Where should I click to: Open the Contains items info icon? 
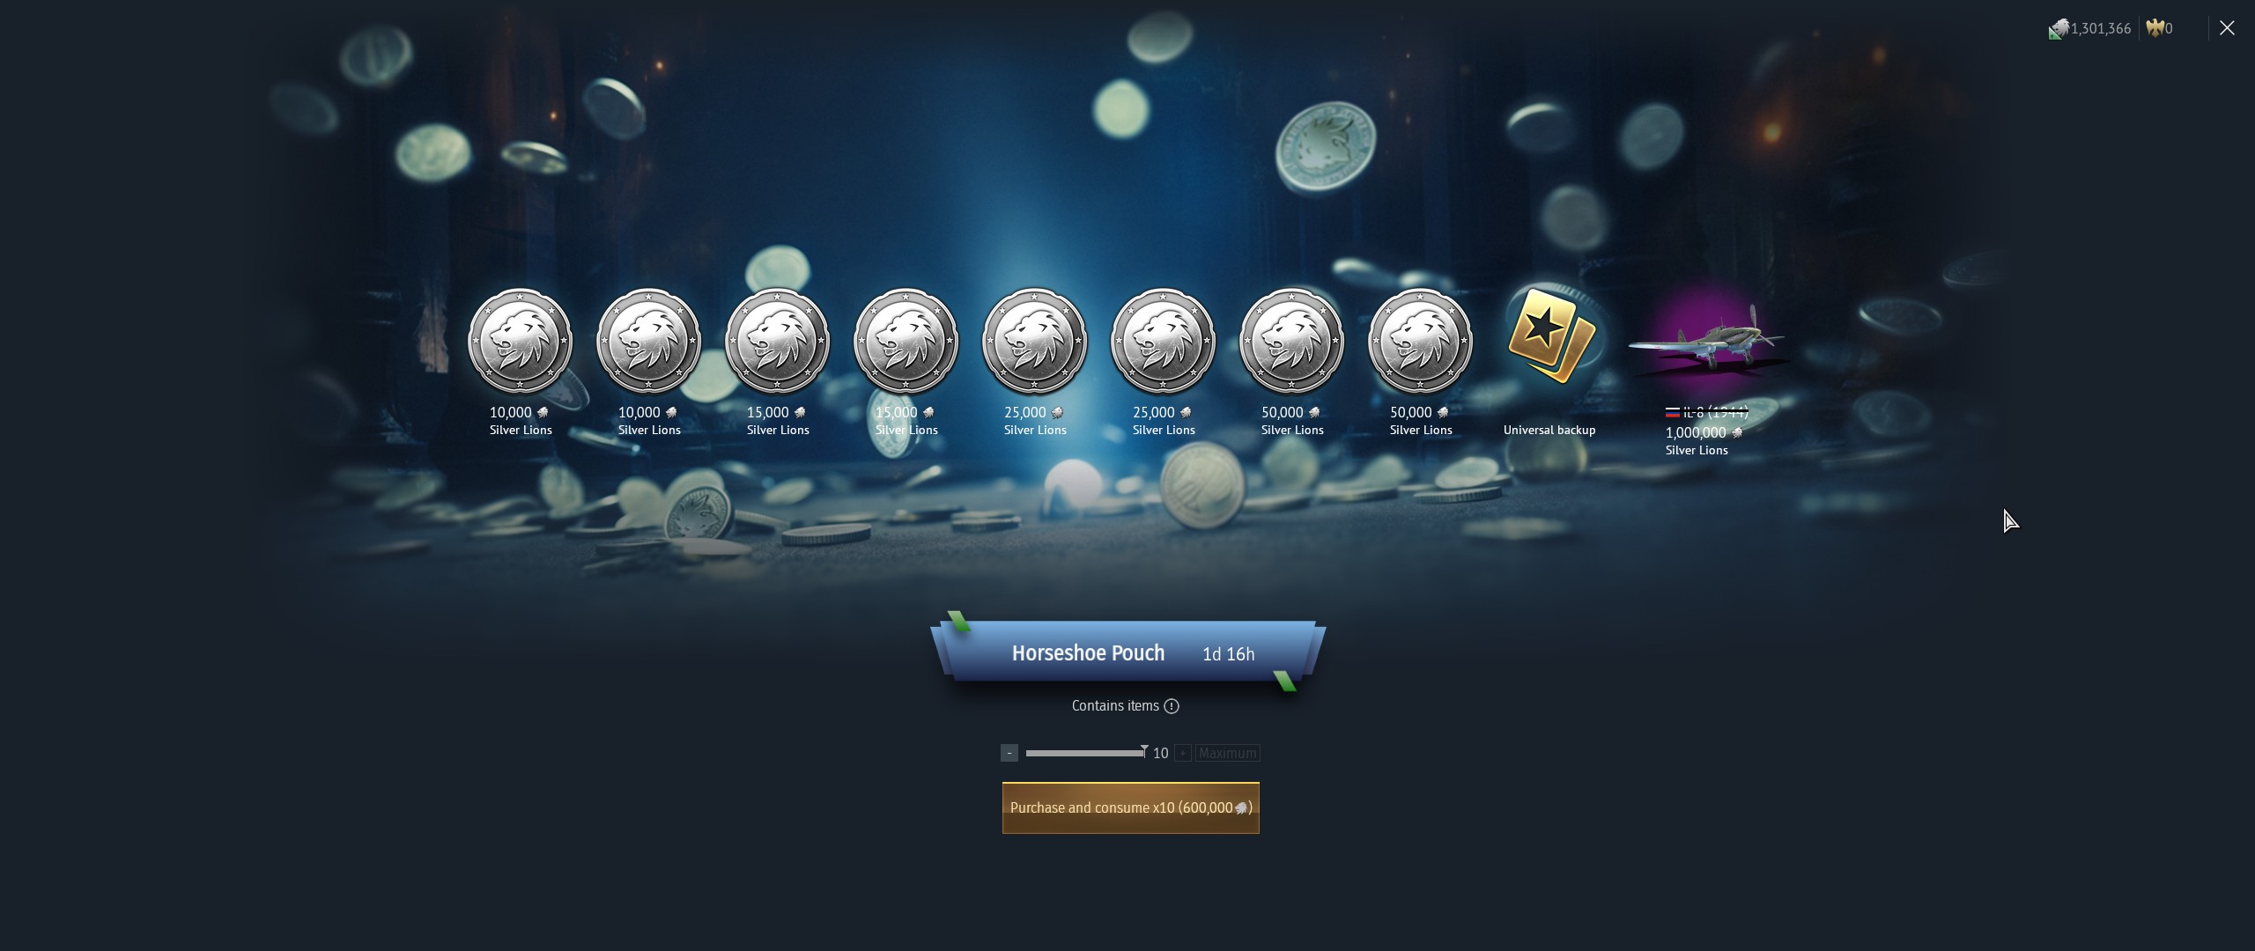pyautogui.click(x=1171, y=706)
